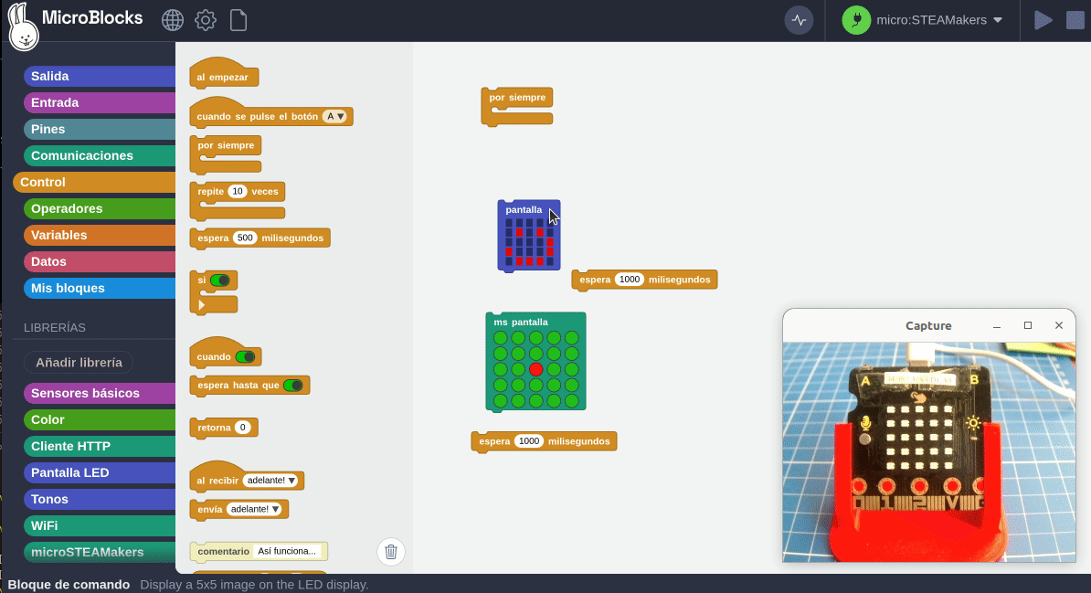Image resolution: width=1091 pixels, height=593 pixels.
Task: Open the Cliente HTTP library
Action: 100,446
